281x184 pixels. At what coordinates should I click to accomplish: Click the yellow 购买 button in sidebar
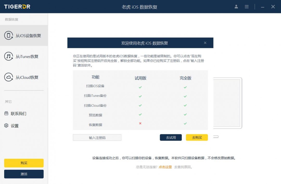click(x=24, y=163)
